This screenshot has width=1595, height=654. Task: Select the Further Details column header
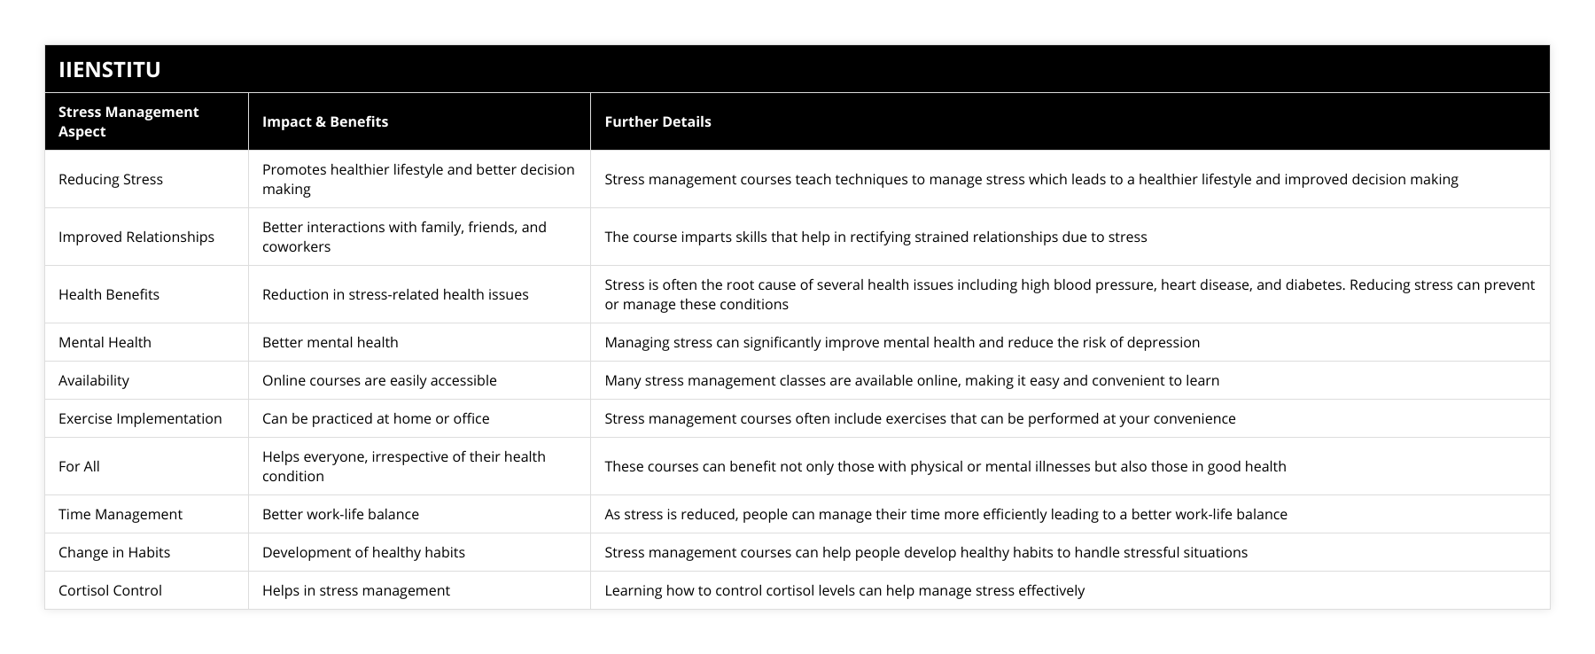(x=657, y=121)
